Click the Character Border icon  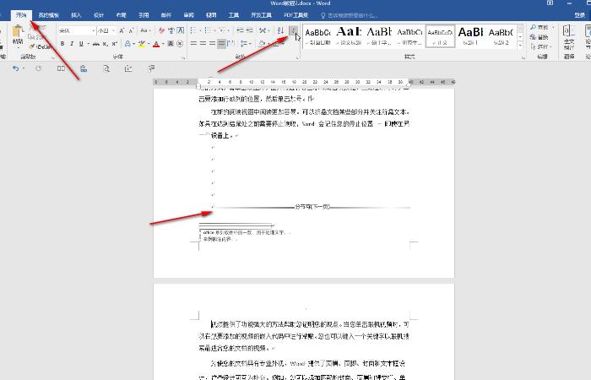(x=181, y=30)
